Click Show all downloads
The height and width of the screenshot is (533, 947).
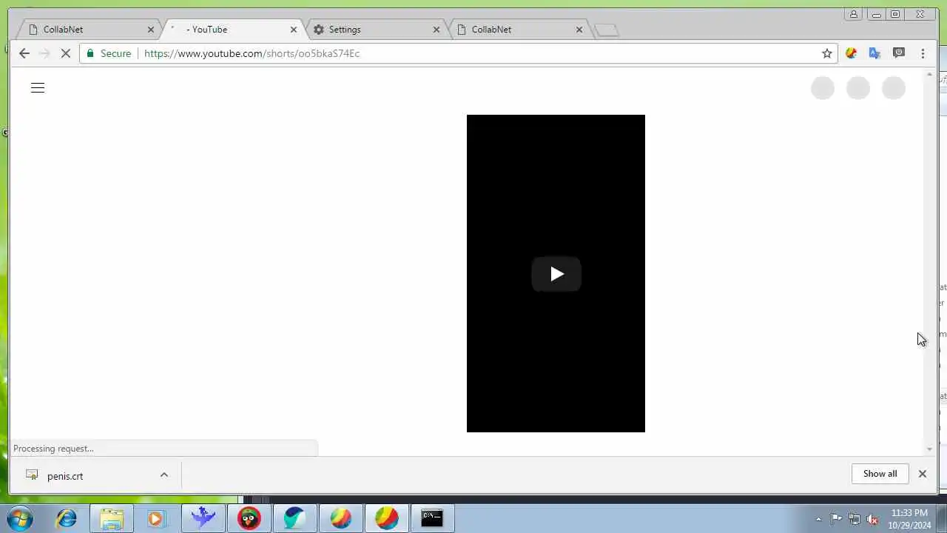point(880,474)
